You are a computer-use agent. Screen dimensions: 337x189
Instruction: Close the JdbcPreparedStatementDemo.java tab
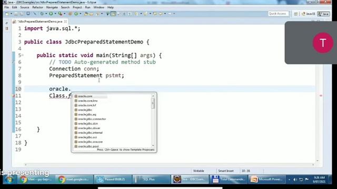click(x=65, y=22)
